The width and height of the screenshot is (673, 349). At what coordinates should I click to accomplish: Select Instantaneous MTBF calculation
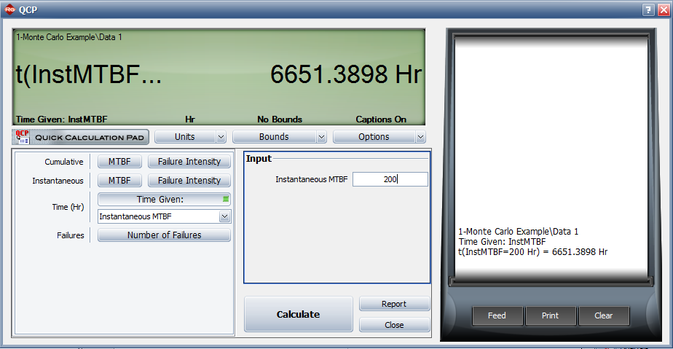click(x=119, y=181)
